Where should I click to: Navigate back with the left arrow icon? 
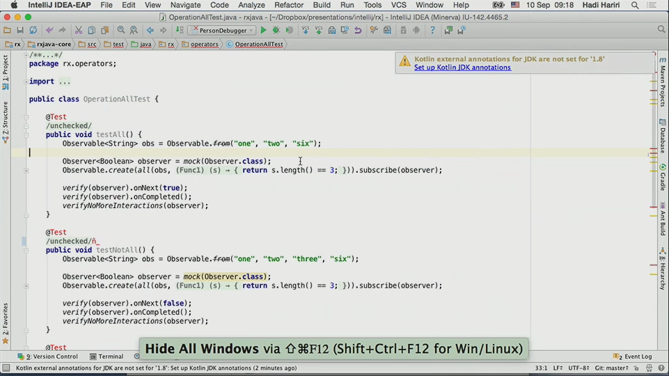(x=150, y=30)
